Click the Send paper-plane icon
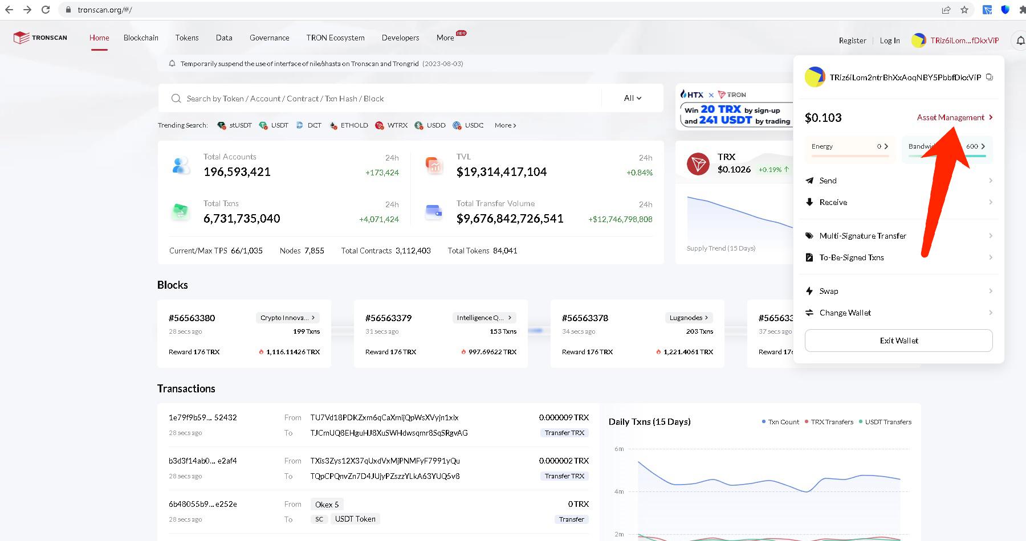 (x=809, y=181)
